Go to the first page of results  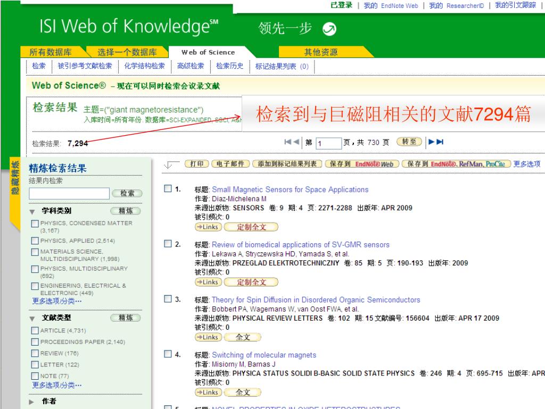288,142
